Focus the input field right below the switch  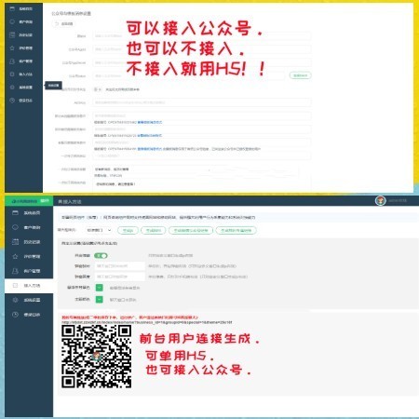(x=119, y=266)
